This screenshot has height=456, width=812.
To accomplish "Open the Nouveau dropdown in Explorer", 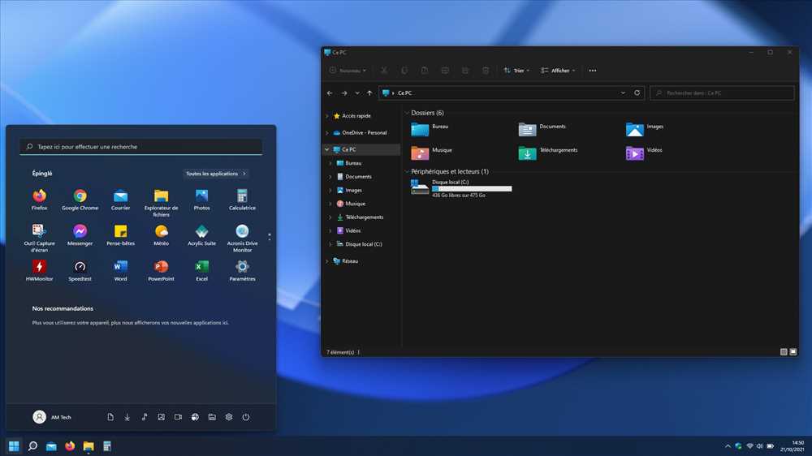I will click(348, 71).
